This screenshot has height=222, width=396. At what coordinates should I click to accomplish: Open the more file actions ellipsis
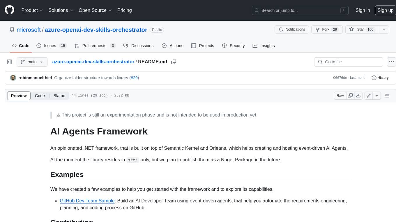click(391, 62)
